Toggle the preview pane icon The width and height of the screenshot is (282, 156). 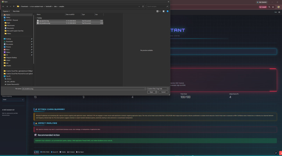tap(163, 11)
